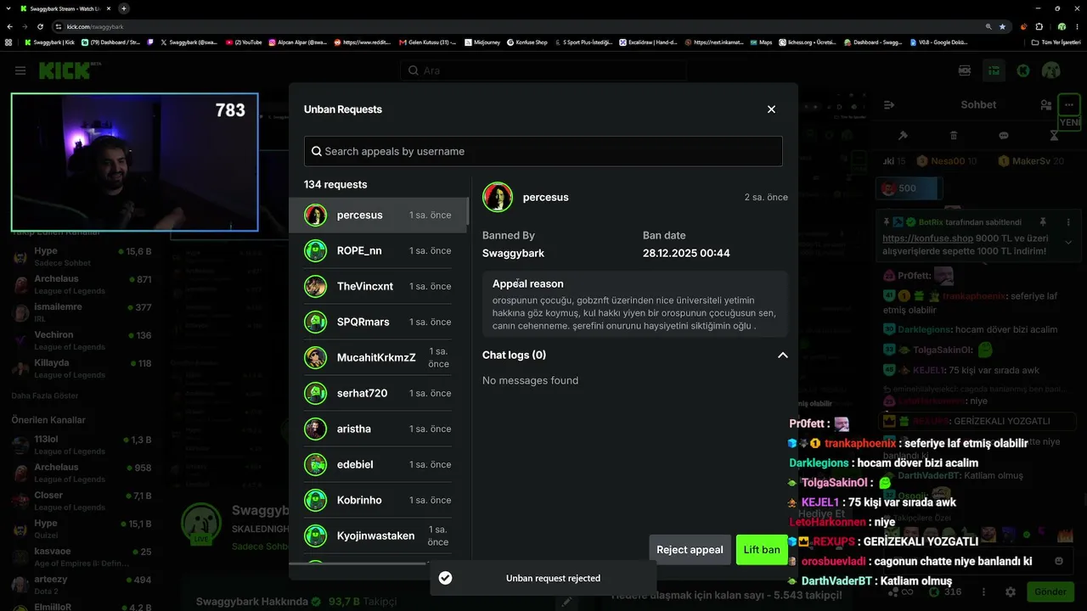Open emoji picker in chat input
This screenshot has height=611, width=1087.
pyautogui.click(x=1058, y=561)
